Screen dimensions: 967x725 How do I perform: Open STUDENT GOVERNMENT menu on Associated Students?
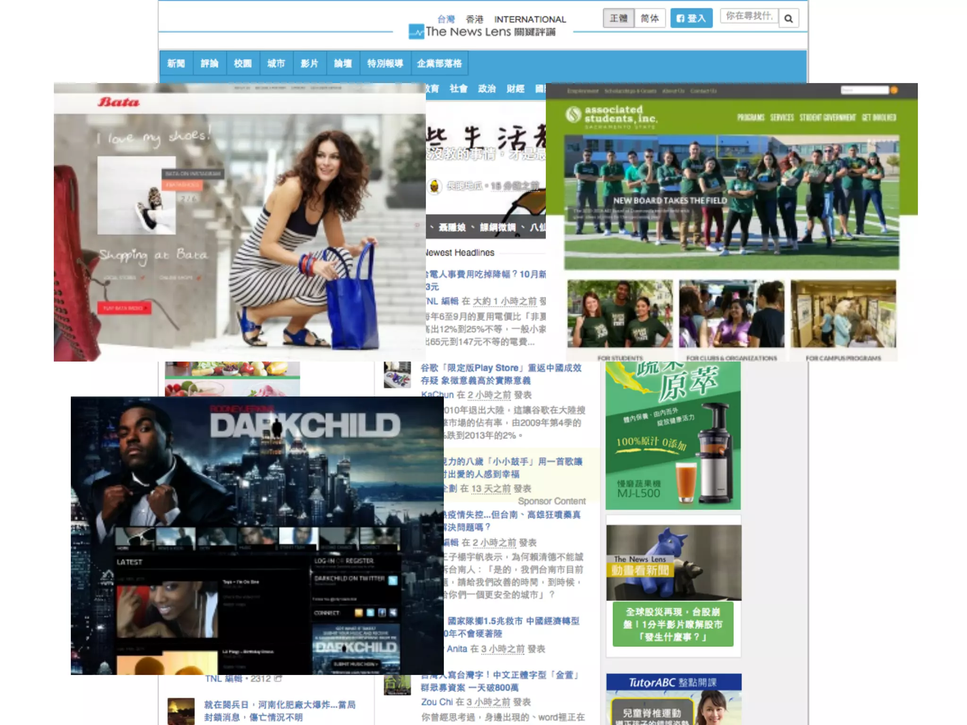tap(828, 118)
